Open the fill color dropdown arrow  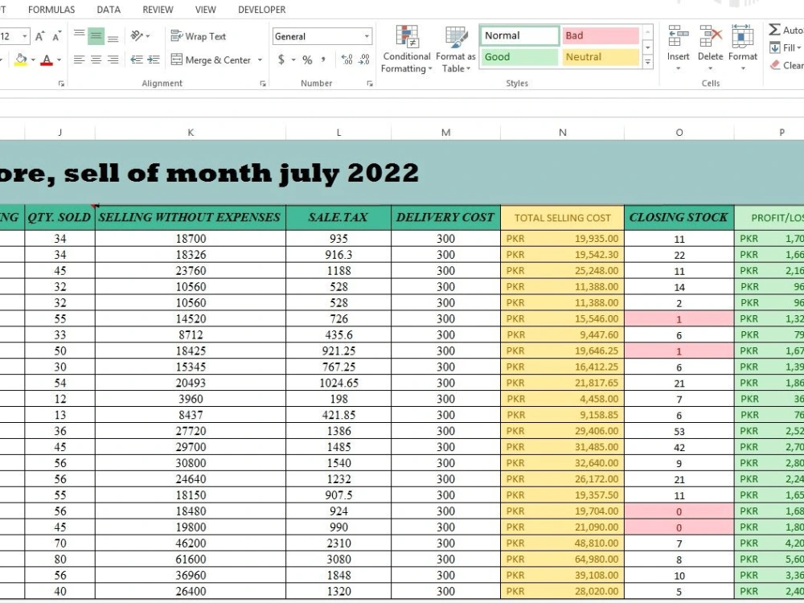(33, 60)
